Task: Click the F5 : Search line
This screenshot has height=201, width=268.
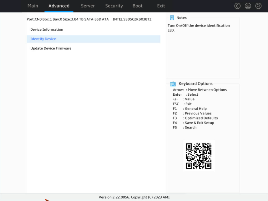Action: pyautogui.click(x=185, y=128)
